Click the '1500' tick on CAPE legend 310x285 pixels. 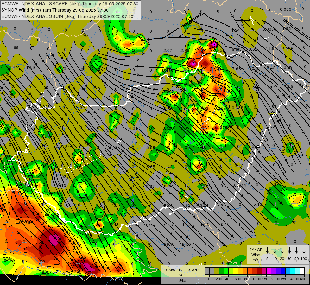(x=266, y=279)
